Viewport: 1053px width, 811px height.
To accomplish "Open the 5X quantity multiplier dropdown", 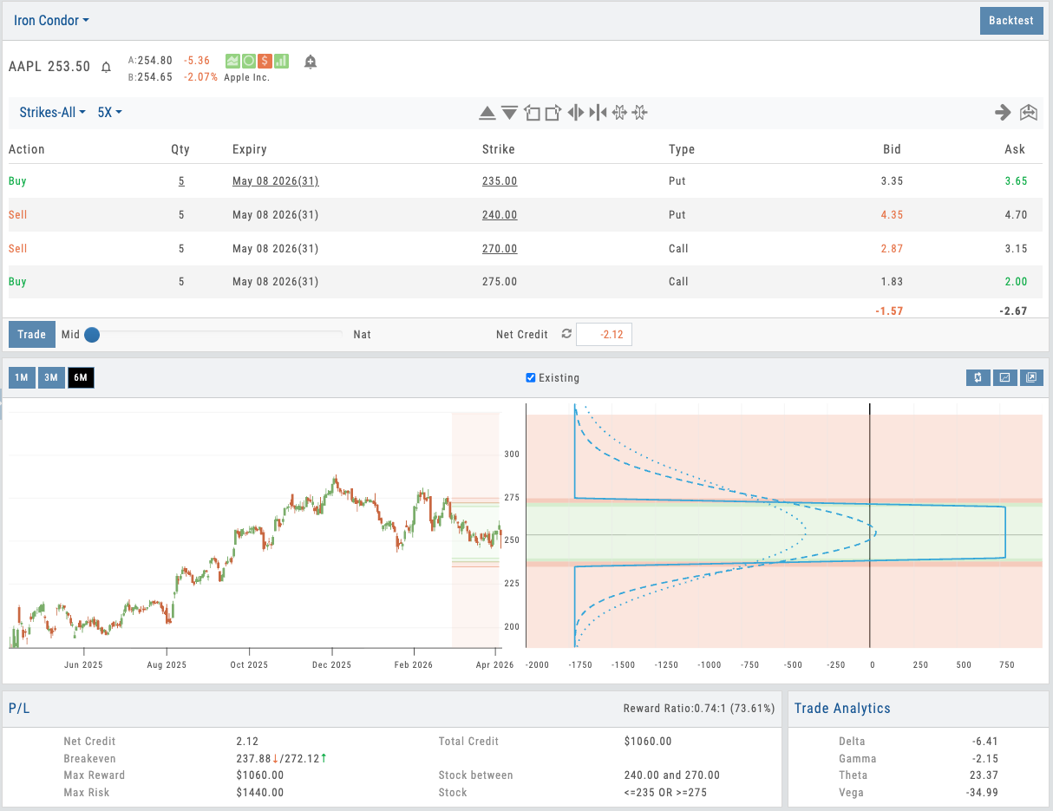I will tap(109, 113).
